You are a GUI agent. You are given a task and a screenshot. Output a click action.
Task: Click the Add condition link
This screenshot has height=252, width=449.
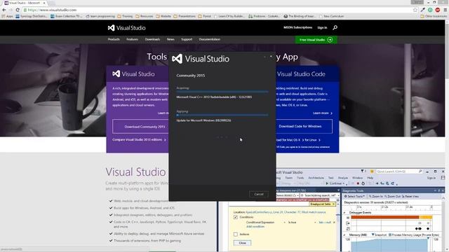pyautogui.click(x=255, y=227)
